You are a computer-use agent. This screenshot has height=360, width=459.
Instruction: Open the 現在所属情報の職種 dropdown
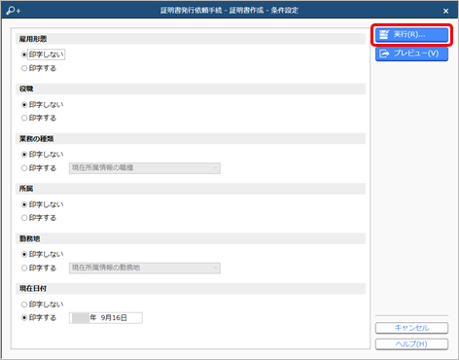(145, 168)
